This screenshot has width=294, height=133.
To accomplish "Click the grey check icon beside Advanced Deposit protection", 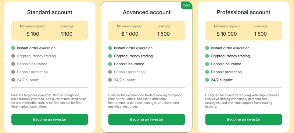I will pos(110,72).
